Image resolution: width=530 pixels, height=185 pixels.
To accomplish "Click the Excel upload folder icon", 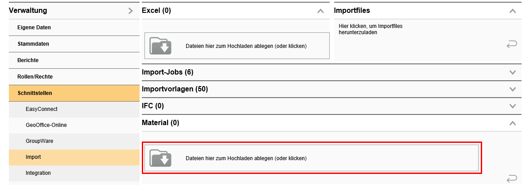I will coord(160,46).
